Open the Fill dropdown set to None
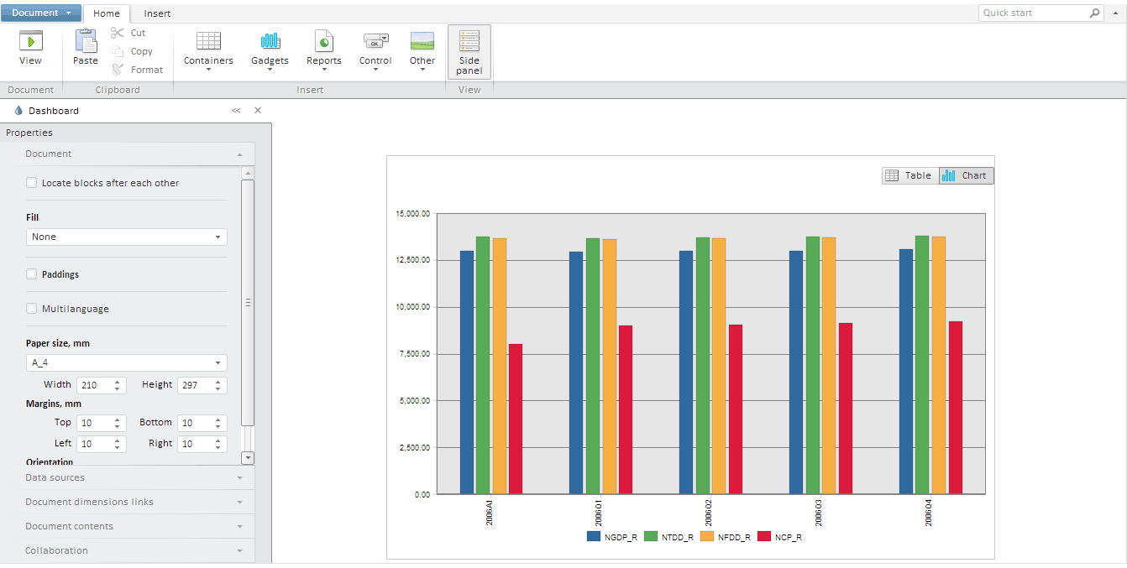This screenshot has width=1127, height=568. click(x=127, y=237)
